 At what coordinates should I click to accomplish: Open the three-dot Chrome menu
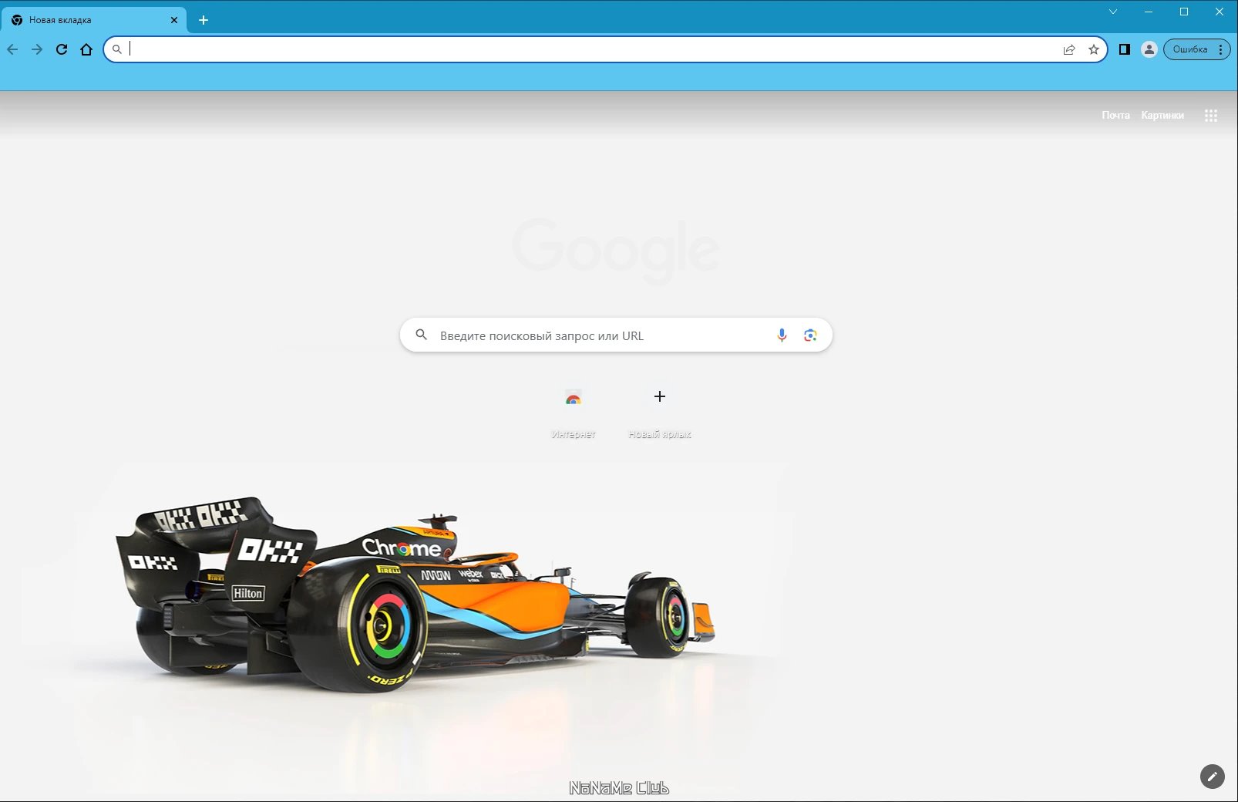pos(1220,49)
